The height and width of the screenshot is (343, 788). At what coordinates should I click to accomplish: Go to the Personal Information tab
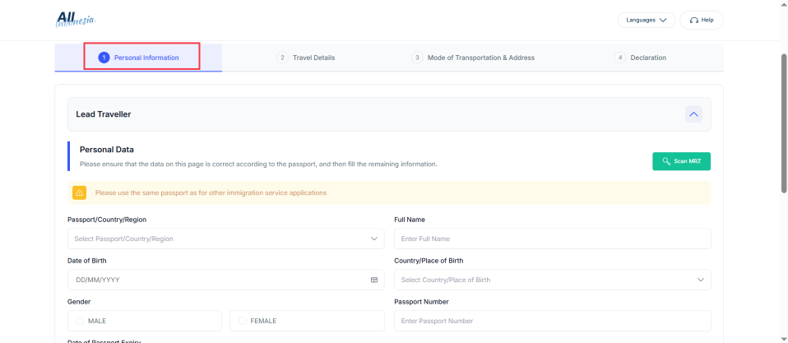tap(139, 58)
